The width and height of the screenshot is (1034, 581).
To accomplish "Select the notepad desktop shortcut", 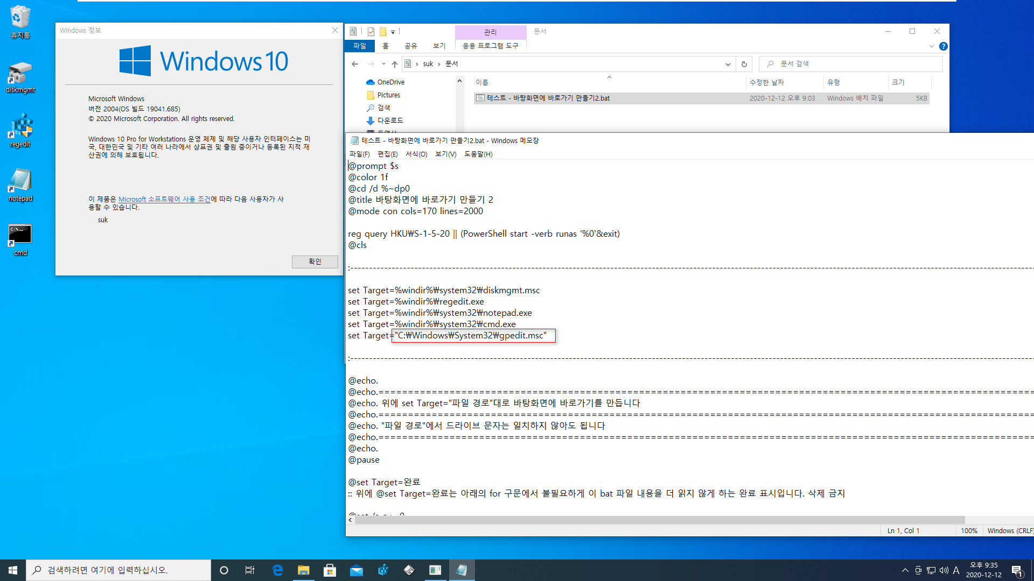I will [x=20, y=186].
